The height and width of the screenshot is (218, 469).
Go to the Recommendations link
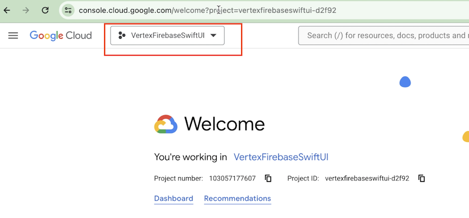point(237,198)
